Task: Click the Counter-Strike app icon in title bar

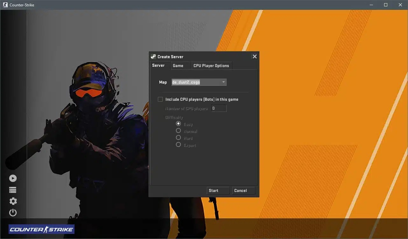Action: 5,5
